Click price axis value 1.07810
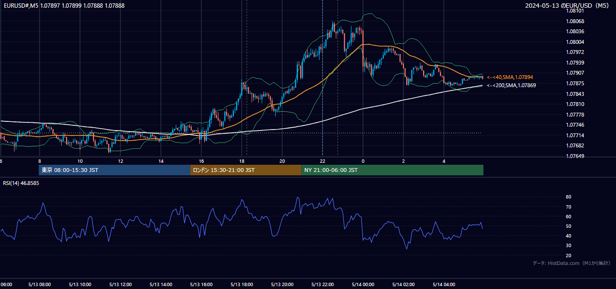The width and height of the screenshot is (616, 289). click(x=576, y=104)
